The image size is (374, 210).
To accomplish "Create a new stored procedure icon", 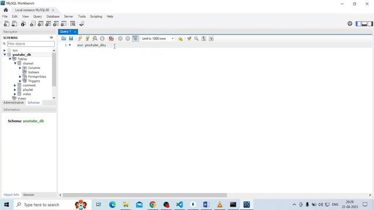I will pos(56,23).
